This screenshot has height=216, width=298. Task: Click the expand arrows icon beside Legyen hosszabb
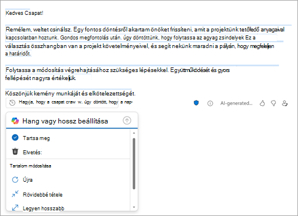pyautogui.click(x=15, y=207)
